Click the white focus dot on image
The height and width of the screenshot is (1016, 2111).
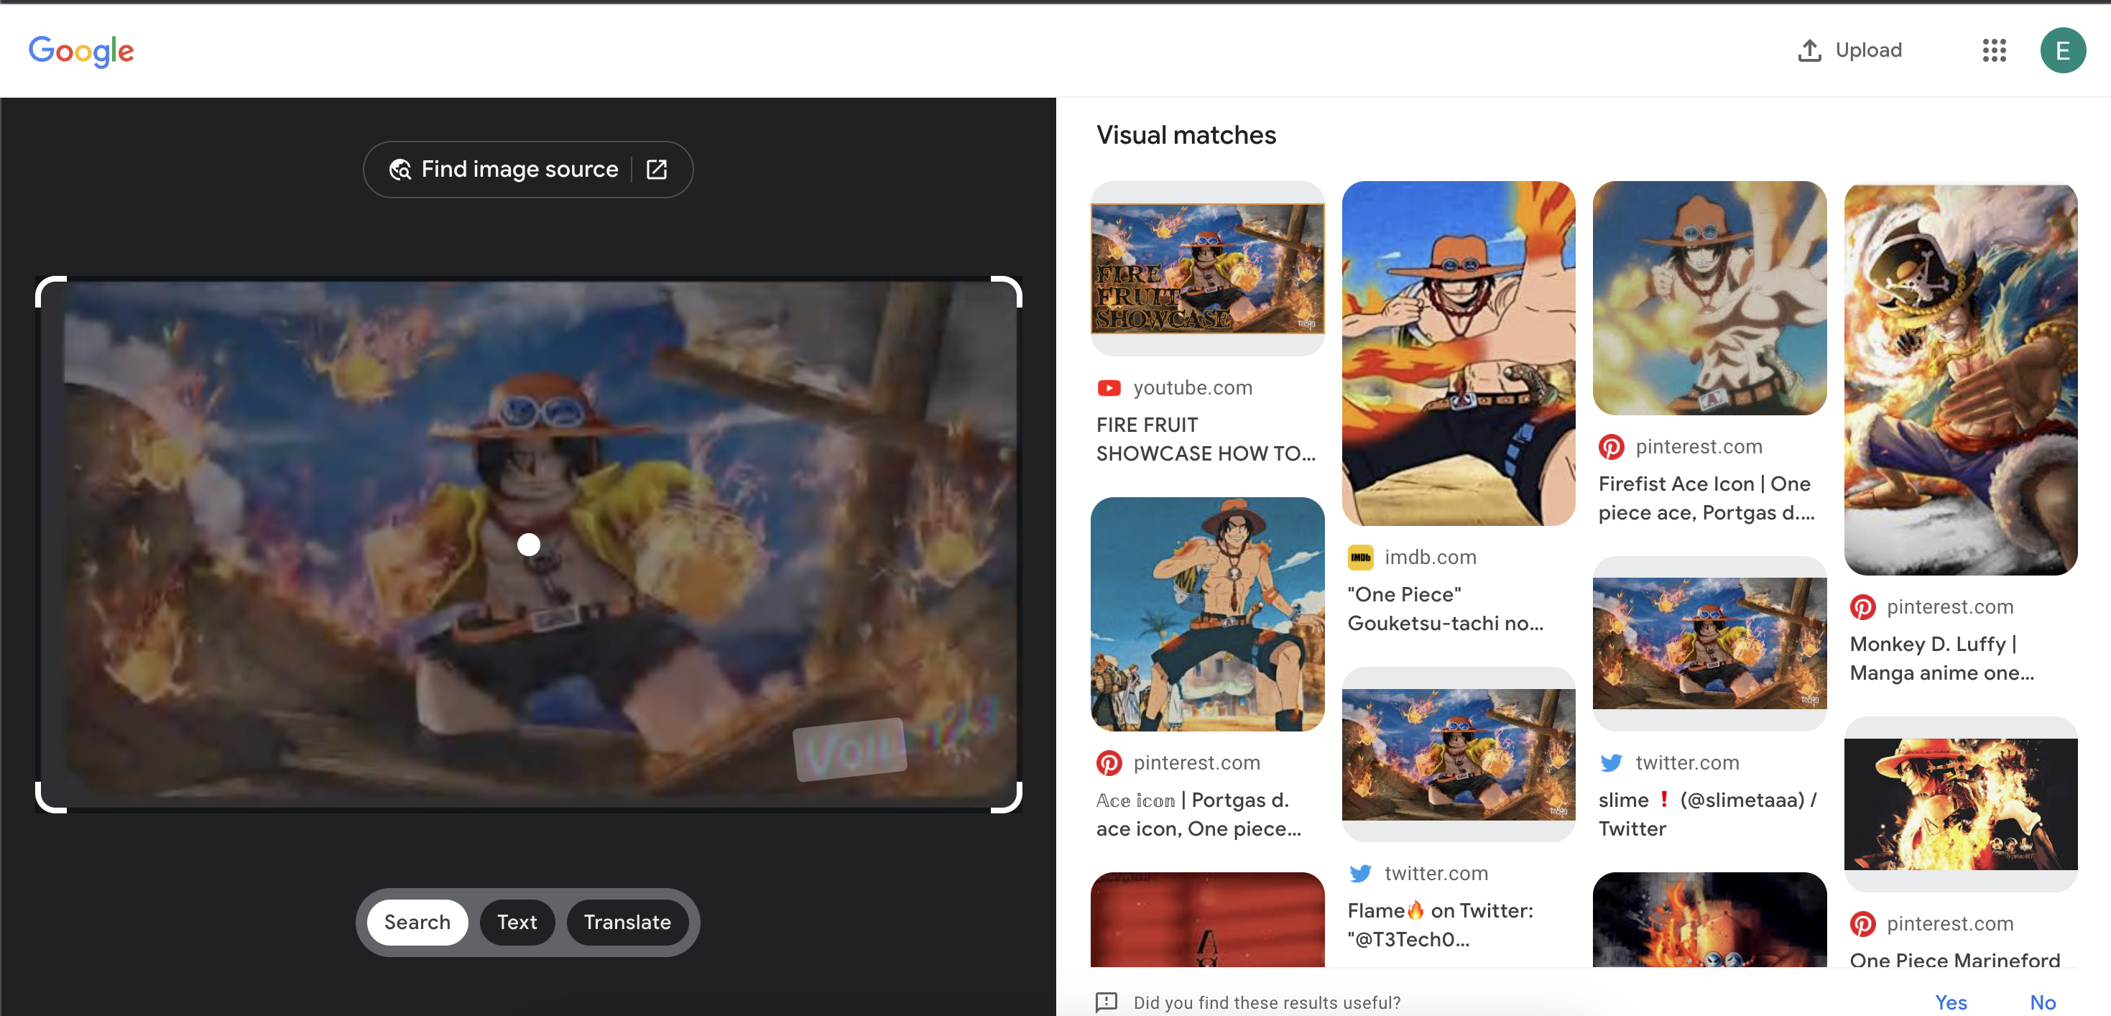click(529, 545)
